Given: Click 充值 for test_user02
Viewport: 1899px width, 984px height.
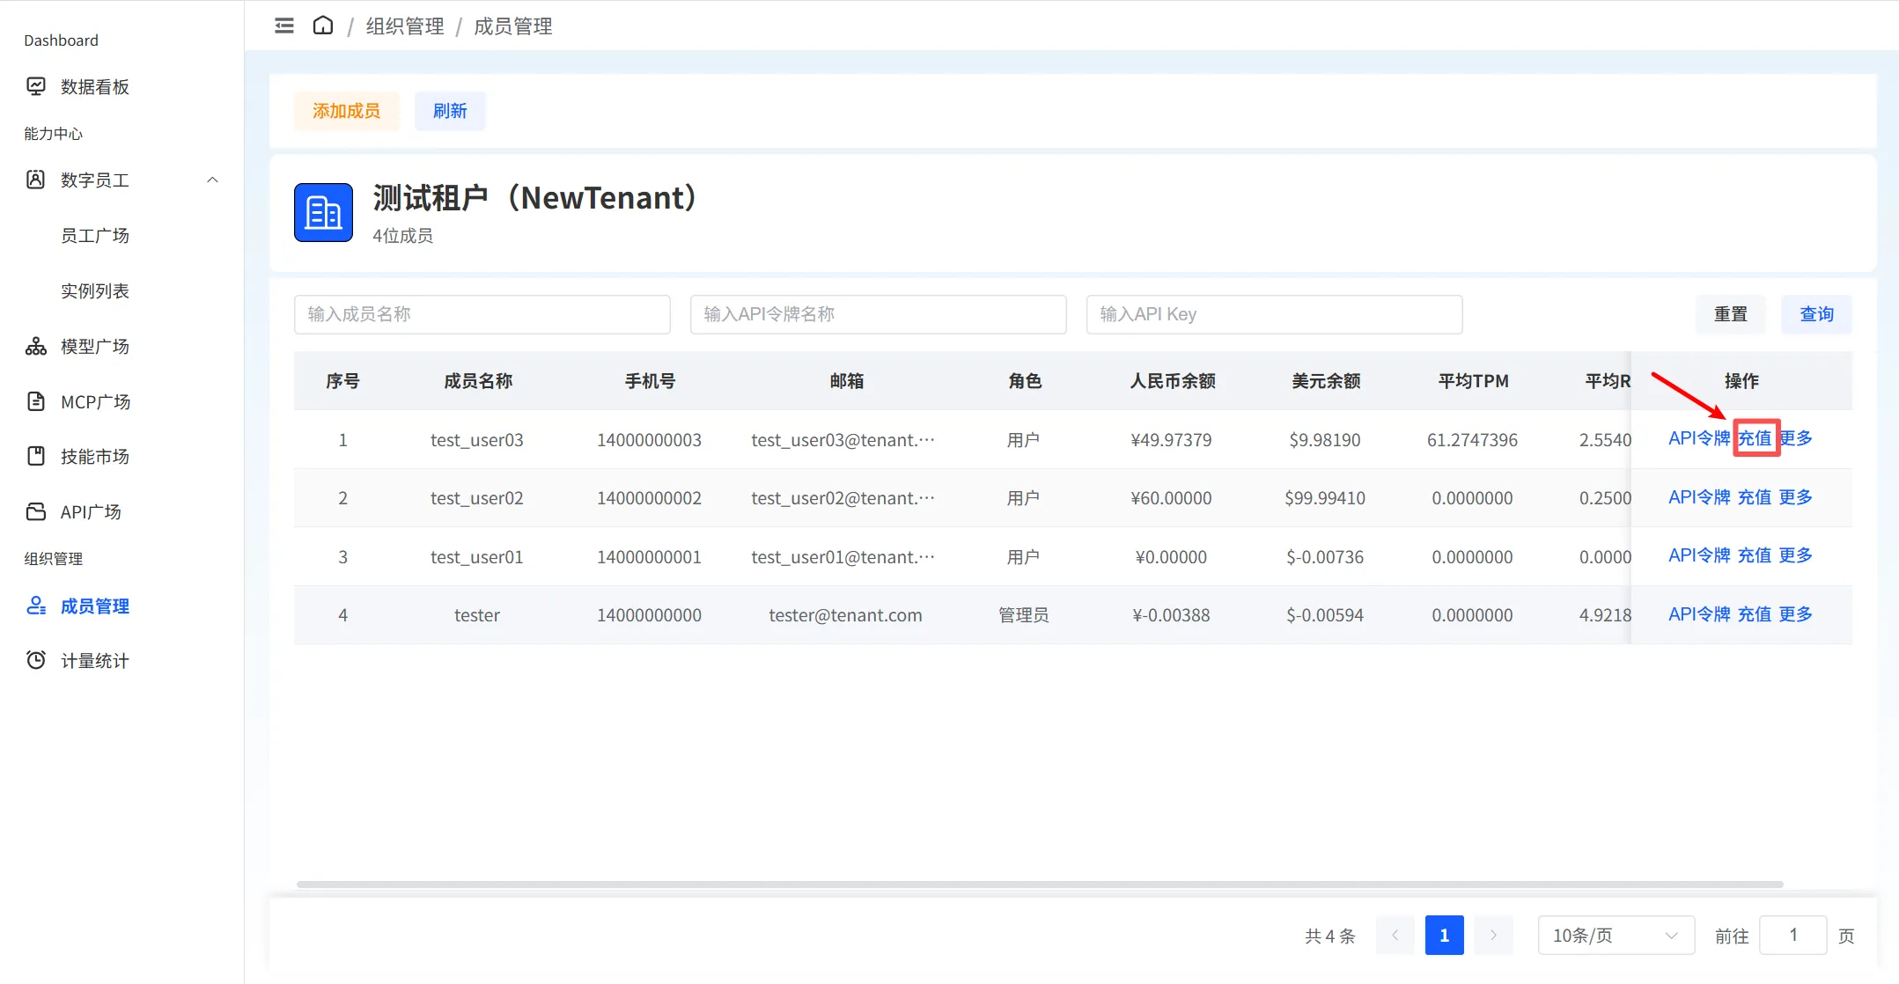Looking at the screenshot, I should click(1755, 497).
